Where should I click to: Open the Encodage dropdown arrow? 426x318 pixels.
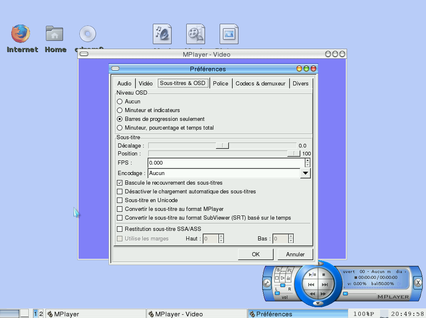point(305,173)
